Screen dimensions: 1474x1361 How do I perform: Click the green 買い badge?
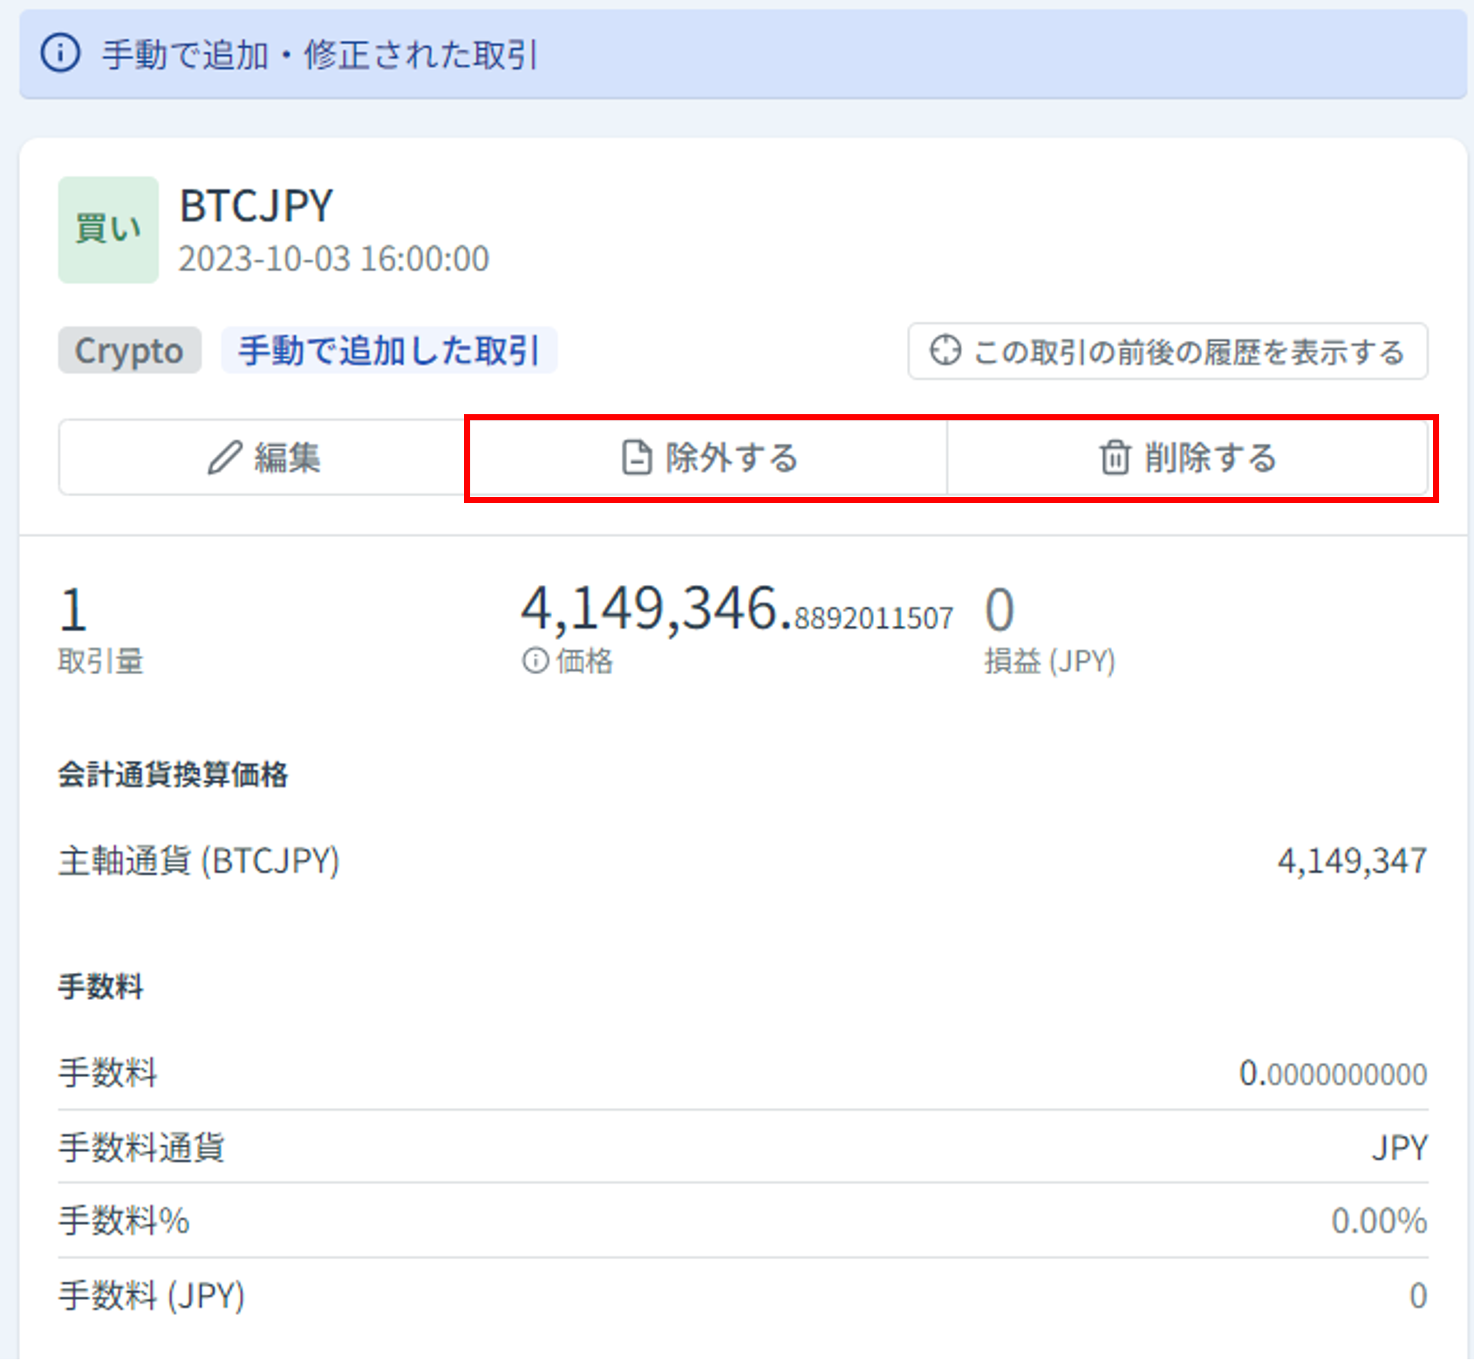click(108, 229)
